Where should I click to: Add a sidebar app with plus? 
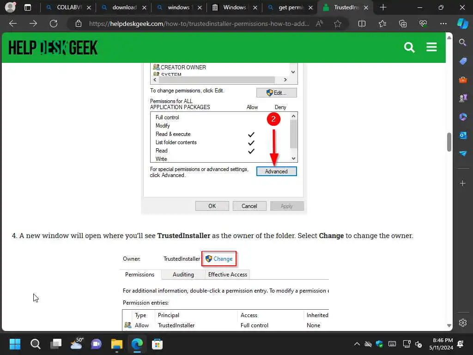click(463, 183)
